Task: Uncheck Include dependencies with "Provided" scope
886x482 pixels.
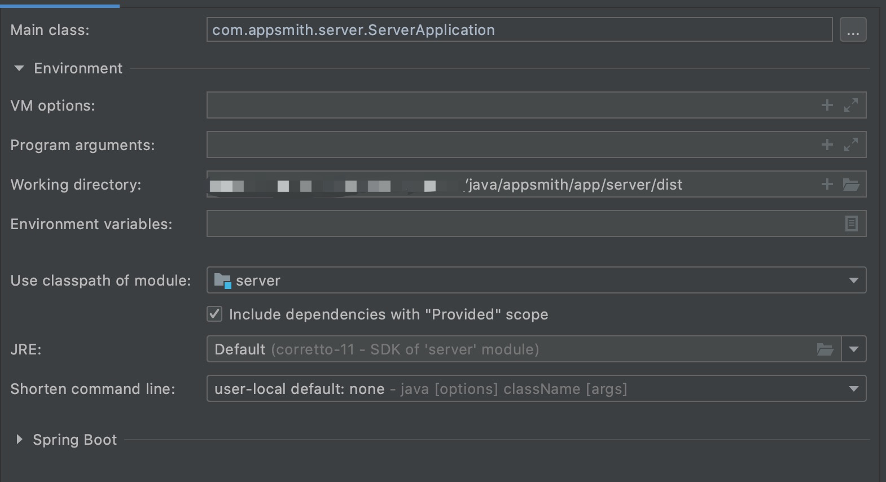Action: pos(214,314)
